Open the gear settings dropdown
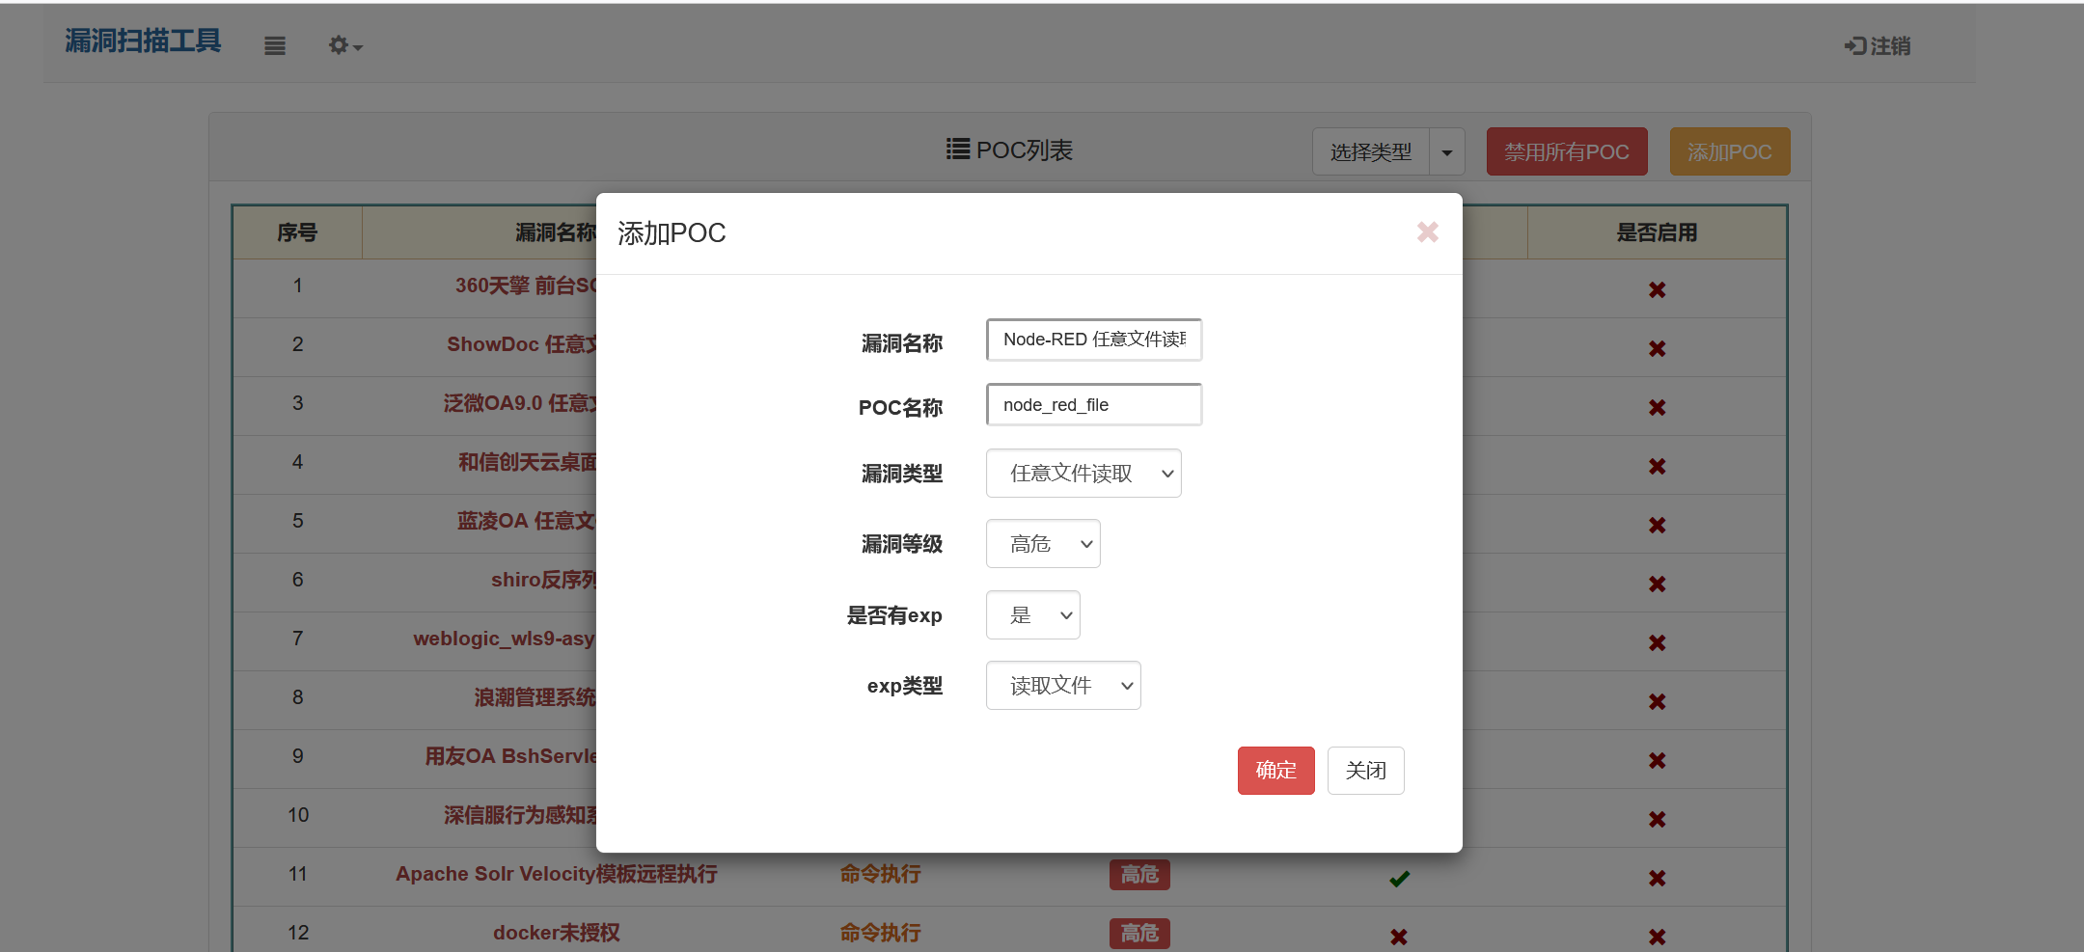2084x952 pixels. pos(344,45)
